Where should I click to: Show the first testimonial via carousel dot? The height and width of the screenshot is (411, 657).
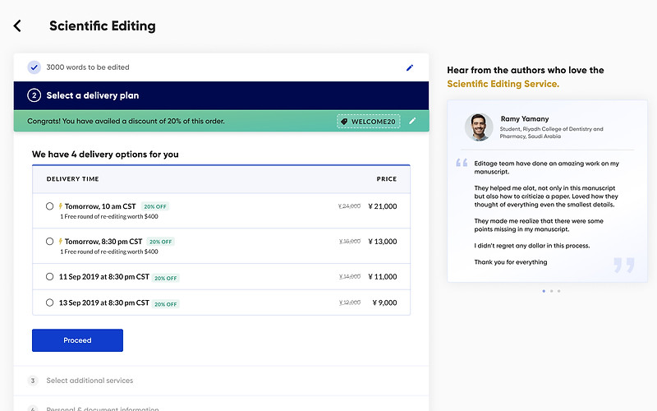point(544,291)
